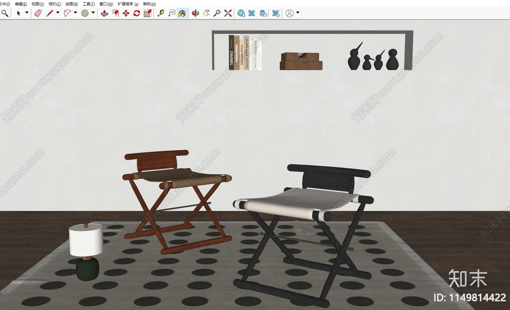This screenshot has width=510, height=310.
Task: Select the Rotate tool
Action: 137,13
